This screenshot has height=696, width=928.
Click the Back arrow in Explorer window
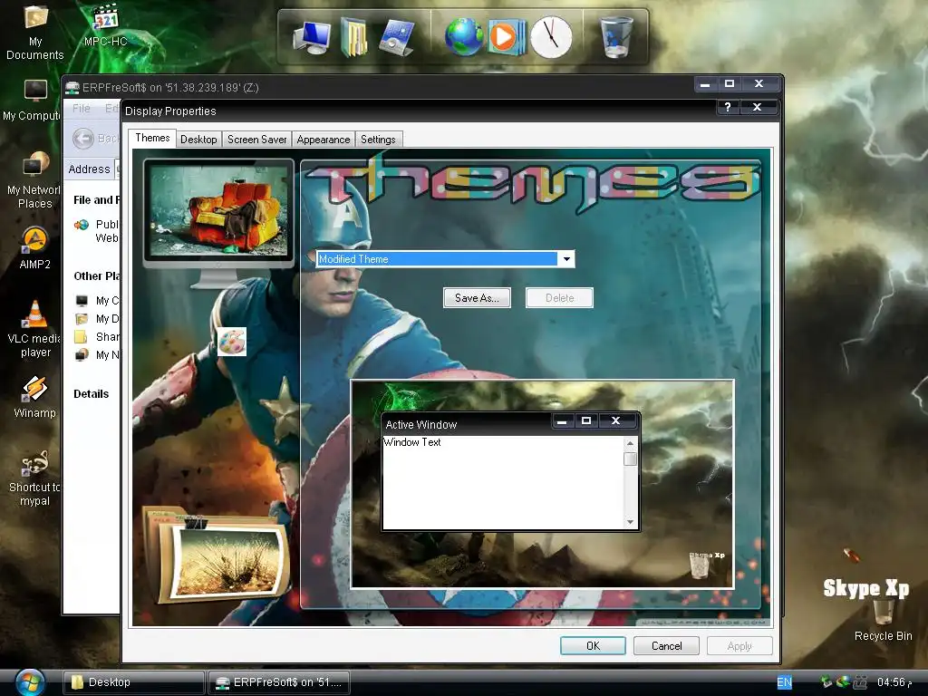point(83,139)
